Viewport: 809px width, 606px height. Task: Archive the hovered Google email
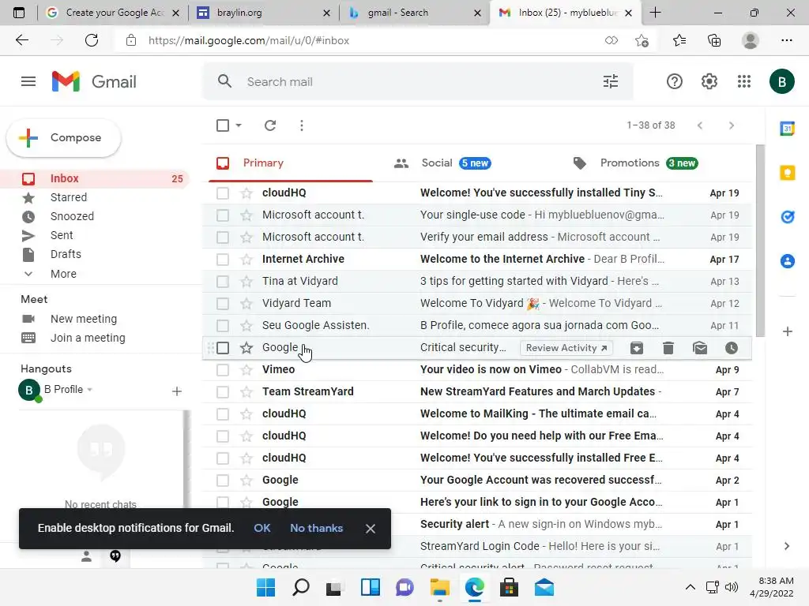click(637, 348)
